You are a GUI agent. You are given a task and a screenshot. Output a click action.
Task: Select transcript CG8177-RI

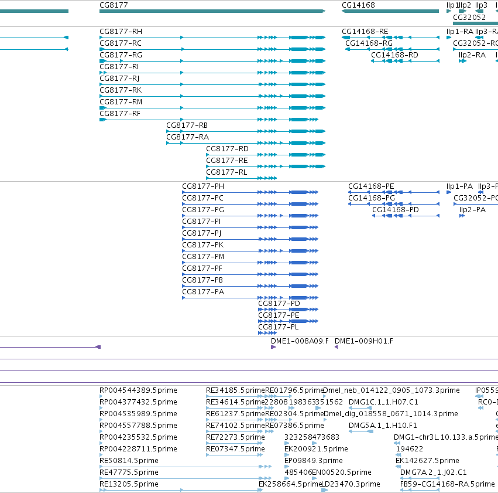(x=119, y=67)
